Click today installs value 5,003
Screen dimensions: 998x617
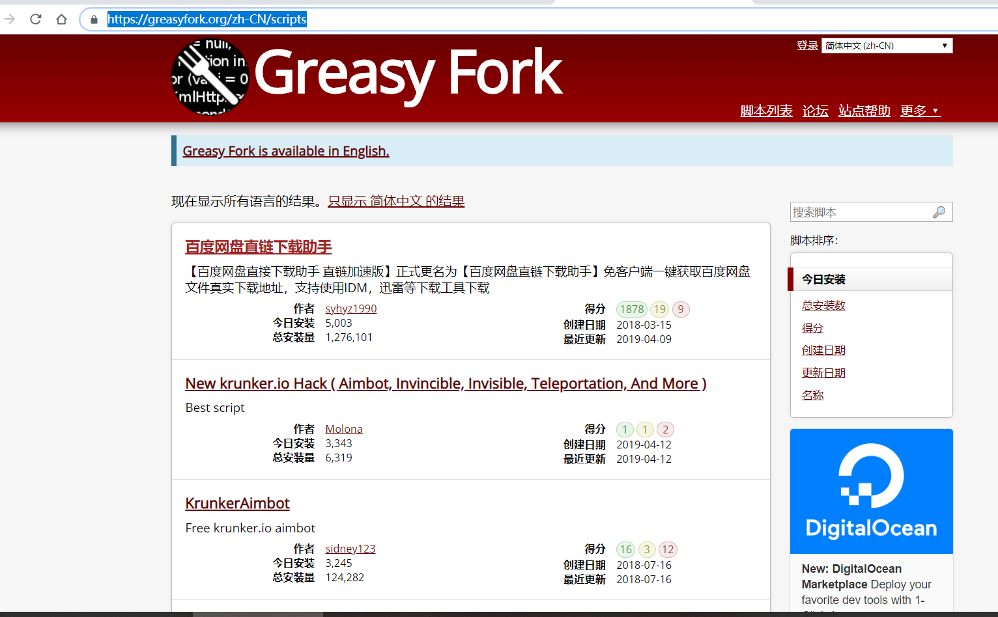pos(339,323)
